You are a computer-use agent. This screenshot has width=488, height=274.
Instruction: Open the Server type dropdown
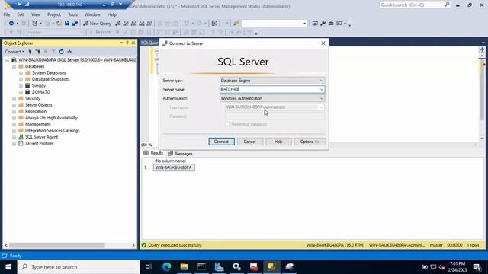322,81
